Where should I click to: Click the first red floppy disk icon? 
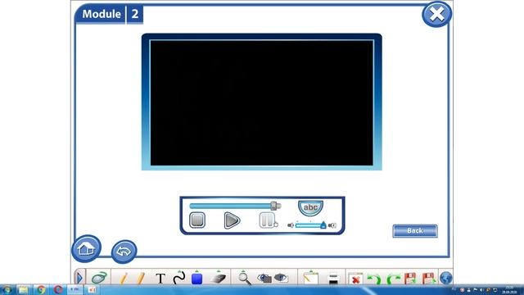coord(410,279)
